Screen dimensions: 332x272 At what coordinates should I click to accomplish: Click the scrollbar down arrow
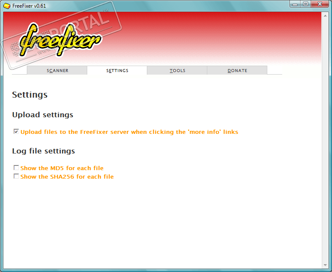click(x=325, y=265)
